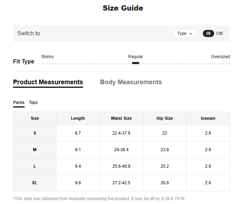The image size is (243, 204).
Task: Click the Regular fit type marker
Action: click(x=136, y=63)
